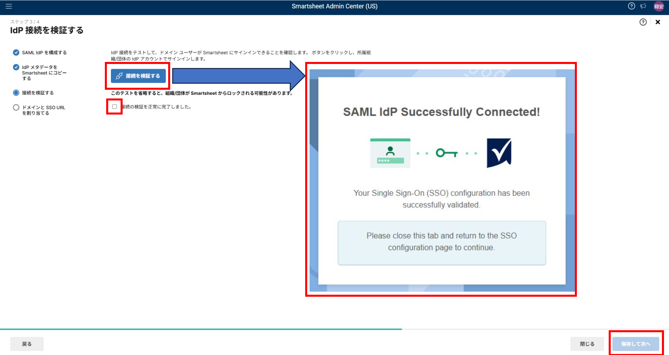Click the 接続を検証する connection button

coord(138,76)
